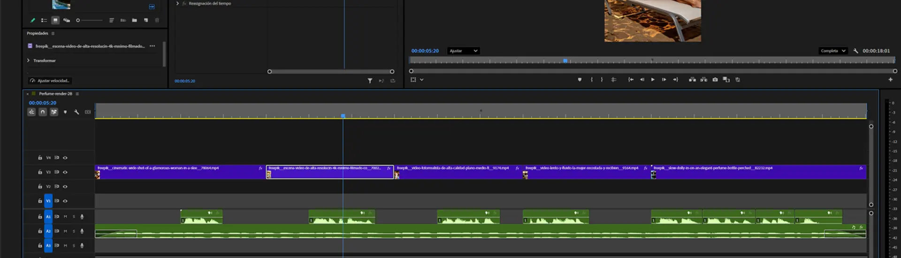The height and width of the screenshot is (258, 901).
Task: Solo audio track A2
Action: click(x=74, y=231)
